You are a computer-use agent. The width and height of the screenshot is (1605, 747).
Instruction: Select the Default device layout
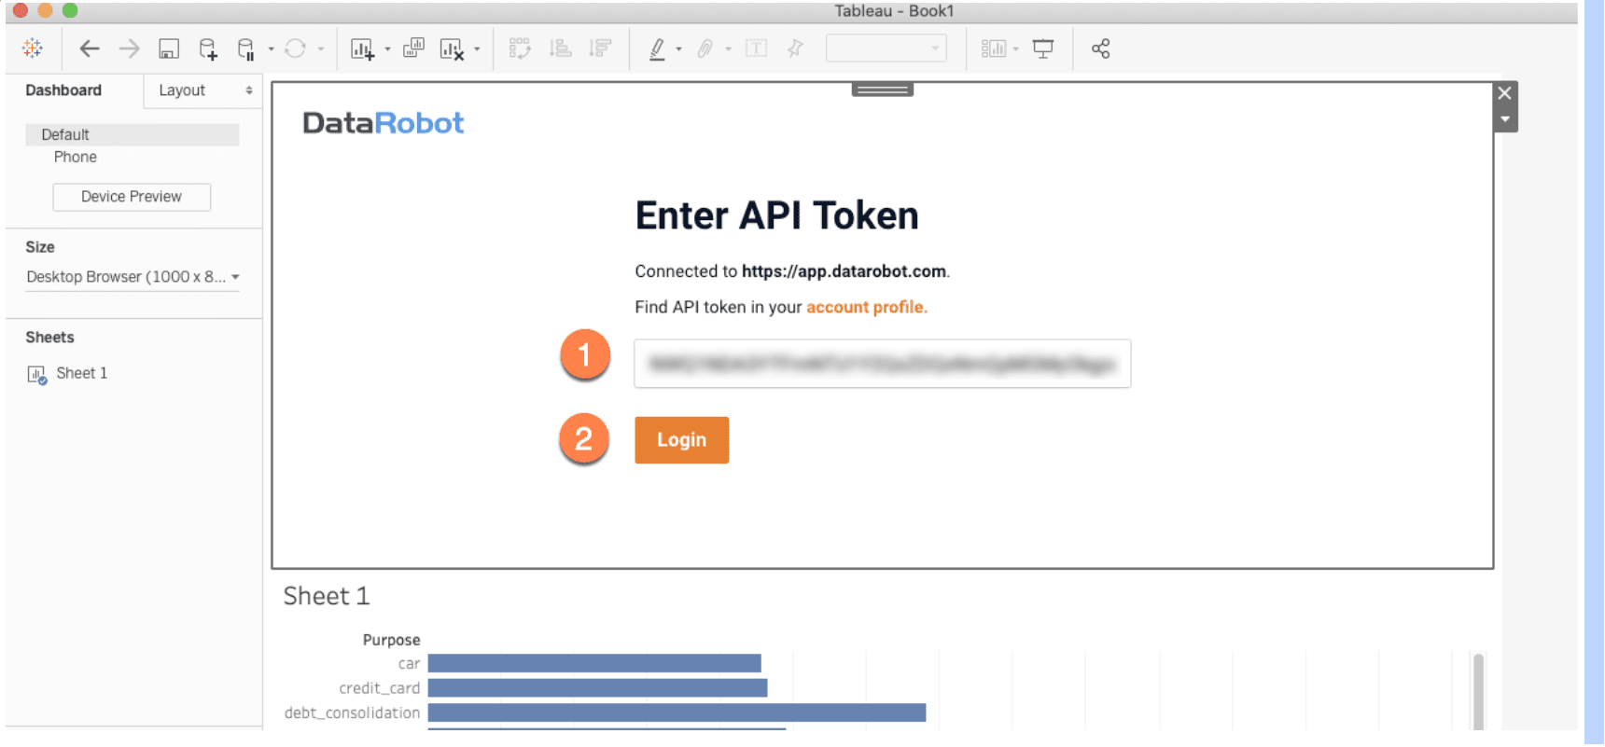(x=133, y=134)
